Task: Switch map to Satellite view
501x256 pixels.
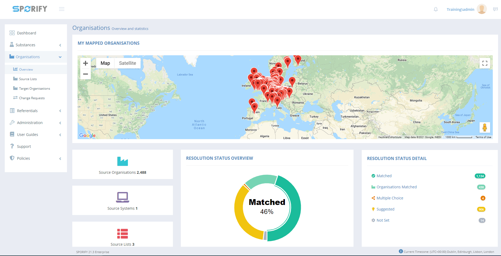Action: click(127, 63)
